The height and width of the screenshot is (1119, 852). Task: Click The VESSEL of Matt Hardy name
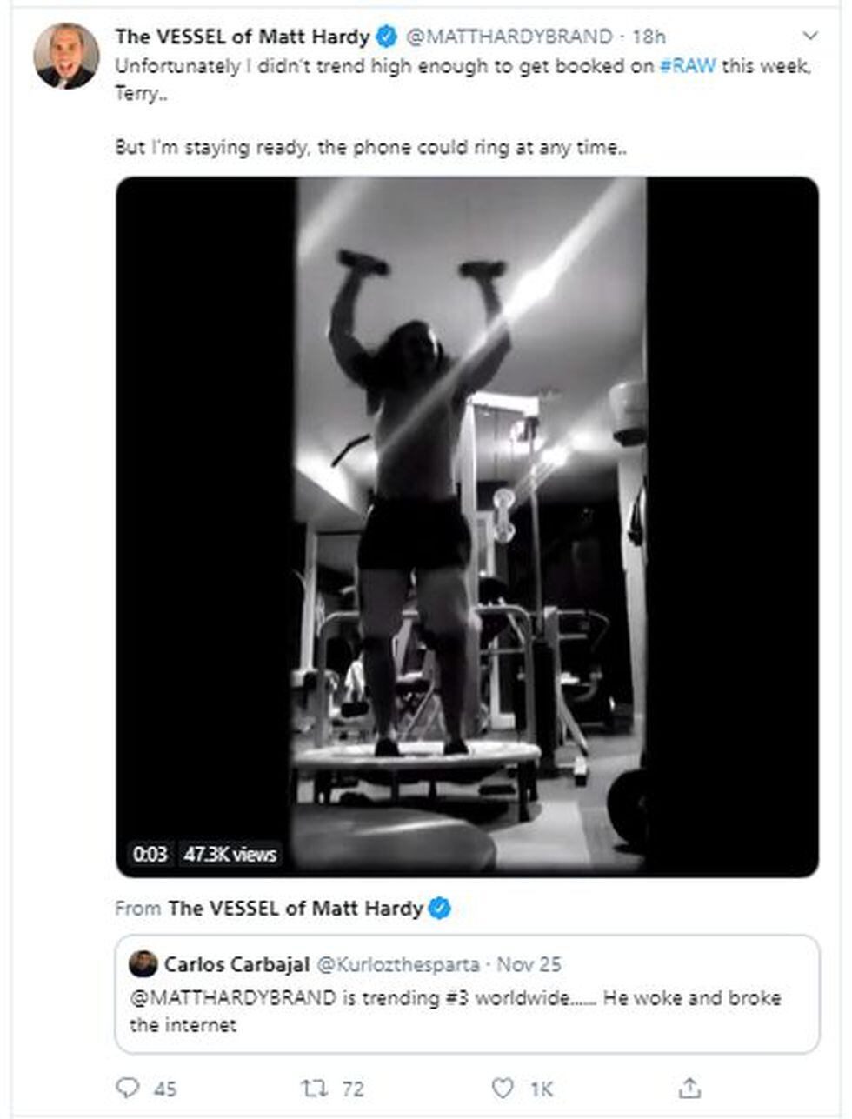(243, 37)
